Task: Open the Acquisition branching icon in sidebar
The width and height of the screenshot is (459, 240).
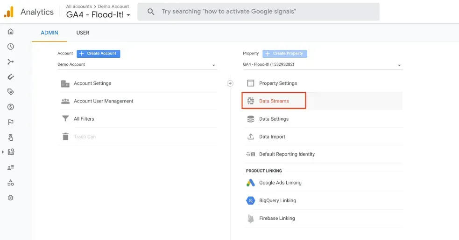Action: (x=11, y=62)
